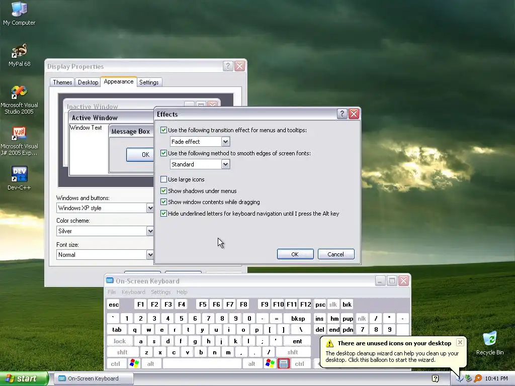Toggle Show shadows under menus
Screen dimensions: 515x386
(163, 190)
